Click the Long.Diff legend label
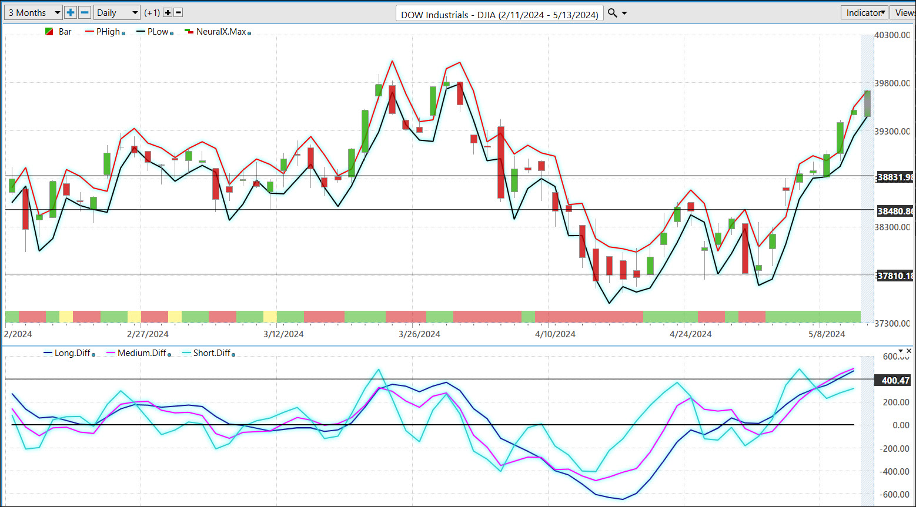The height and width of the screenshot is (507, 916). (x=73, y=353)
